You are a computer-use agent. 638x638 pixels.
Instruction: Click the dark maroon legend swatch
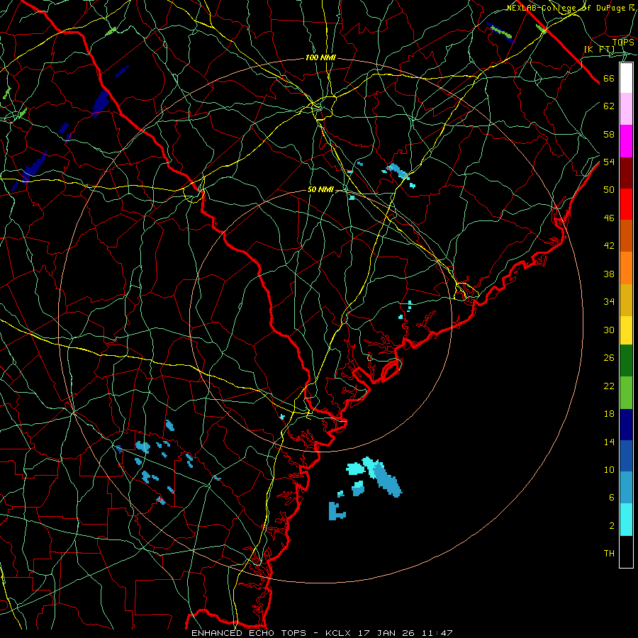tap(626, 172)
